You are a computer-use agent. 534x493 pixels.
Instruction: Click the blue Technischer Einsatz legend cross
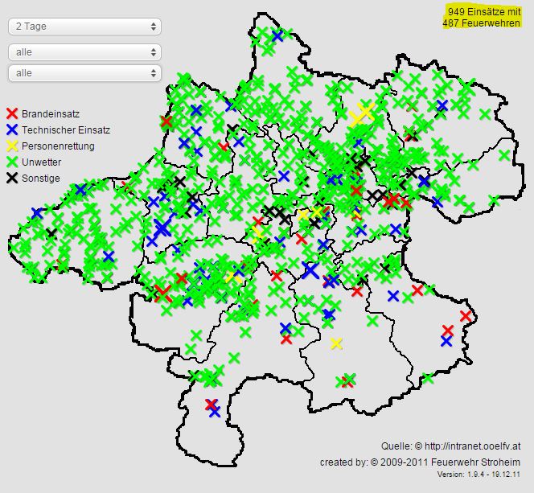click(x=12, y=130)
